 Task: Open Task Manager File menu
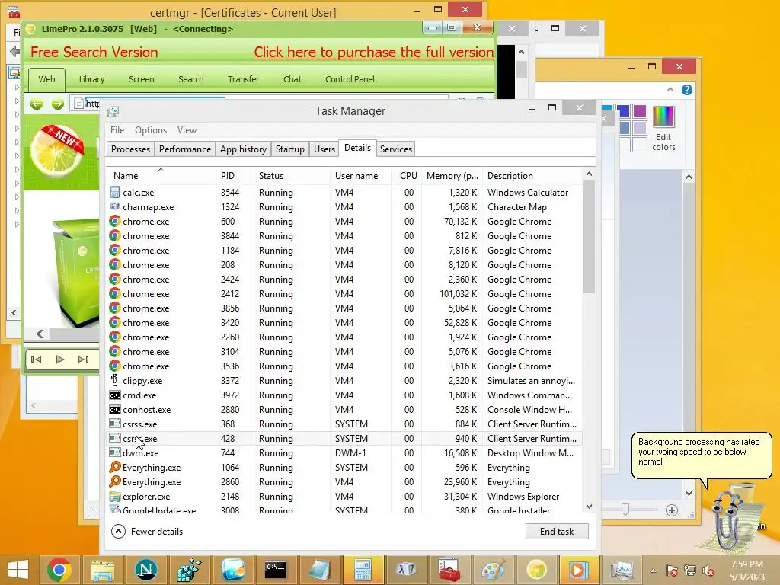117,129
